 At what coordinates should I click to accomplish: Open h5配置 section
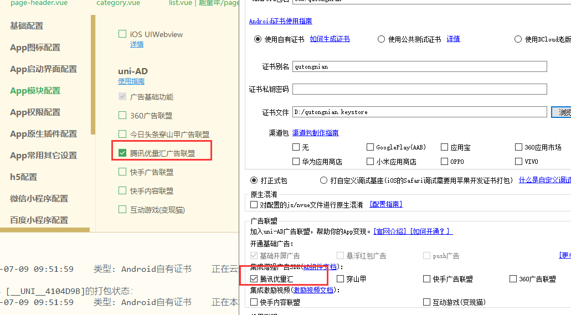(24, 177)
